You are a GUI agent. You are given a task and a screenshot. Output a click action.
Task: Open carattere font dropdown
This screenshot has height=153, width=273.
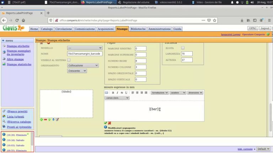tap(178, 93)
